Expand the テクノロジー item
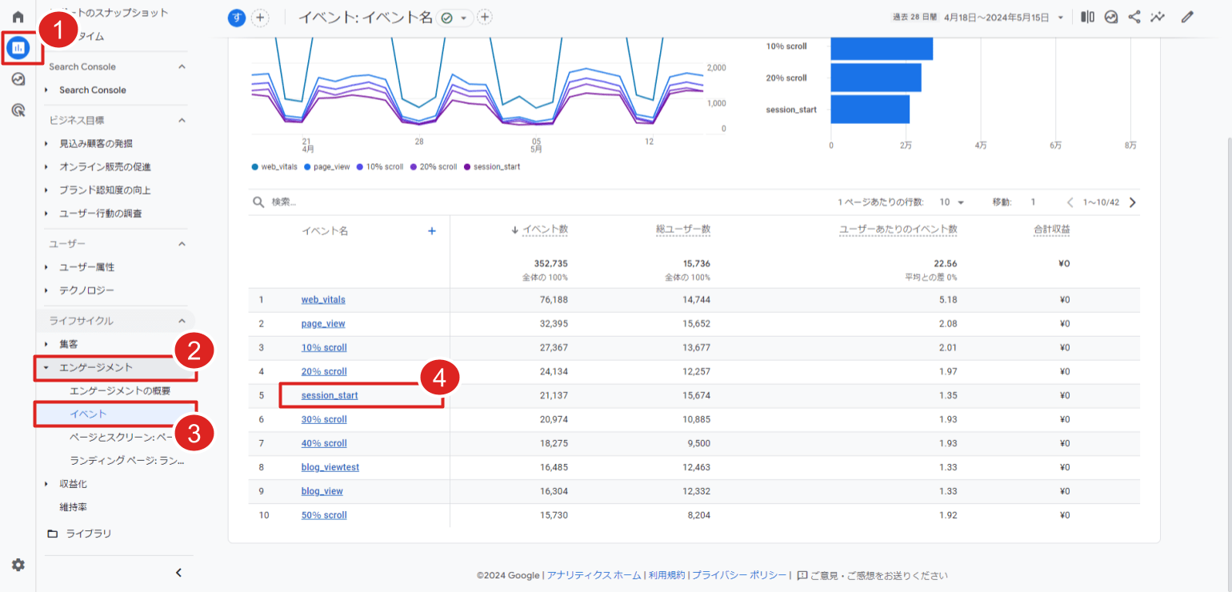Image resolution: width=1232 pixels, height=592 pixels. pyautogui.click(x=46, y=290)
